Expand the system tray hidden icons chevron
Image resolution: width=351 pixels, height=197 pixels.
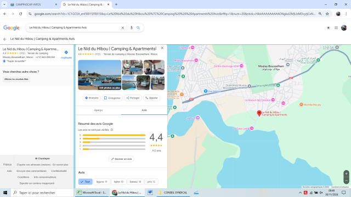[x=300, y=193]
